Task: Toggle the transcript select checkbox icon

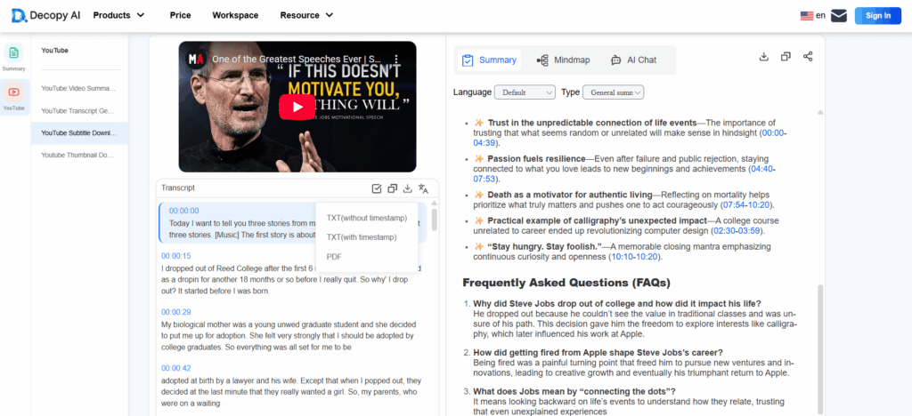Action: pyautogui.click(x=377, y=188)
